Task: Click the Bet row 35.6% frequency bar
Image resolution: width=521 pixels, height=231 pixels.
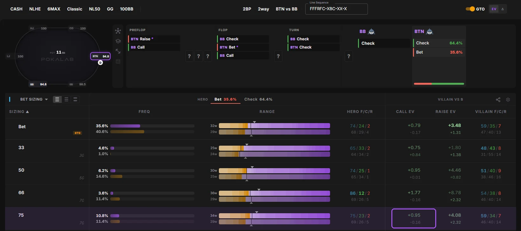Action: click(152, 126)
